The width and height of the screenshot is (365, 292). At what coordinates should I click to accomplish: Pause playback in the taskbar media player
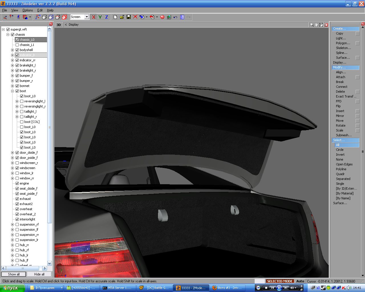(x=279, y=288)
